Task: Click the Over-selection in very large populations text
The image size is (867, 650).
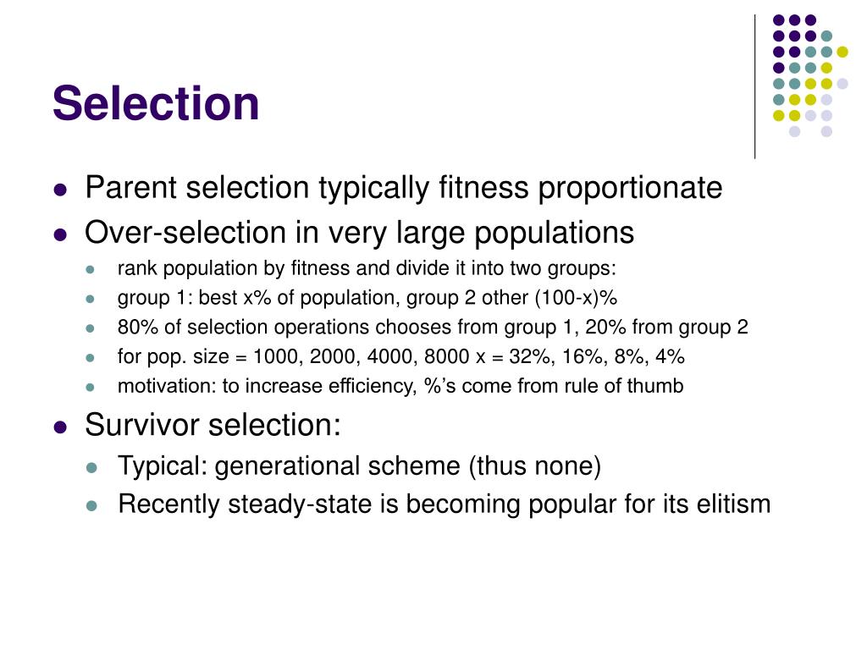Action: point(359,233)
